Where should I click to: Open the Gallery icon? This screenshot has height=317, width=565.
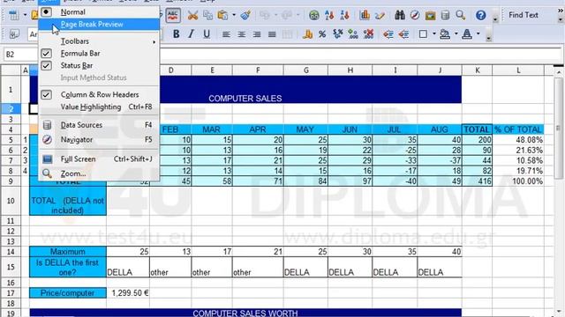pos(430,15)
